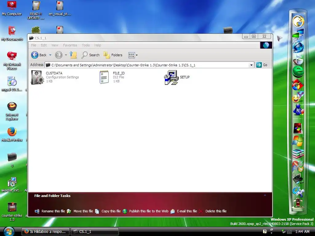Open the File menu
The width and height of the screenshot is (315, 236).
(x=34, y=45)
